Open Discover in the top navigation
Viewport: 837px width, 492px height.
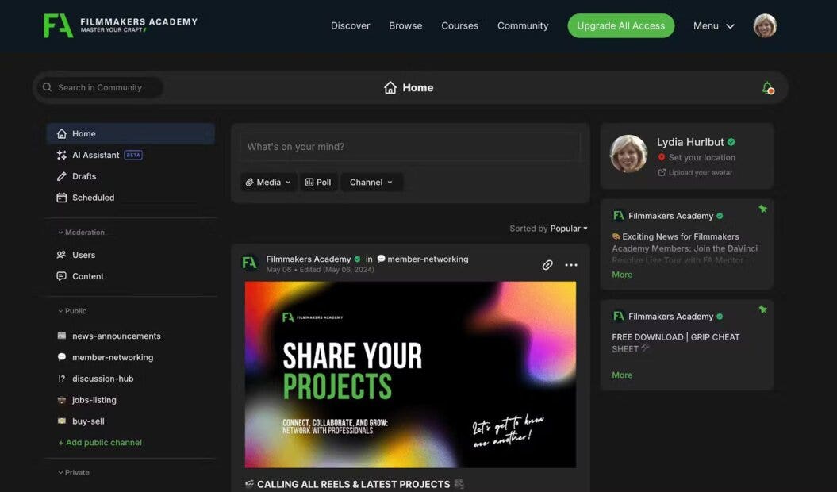click(350, 25)
